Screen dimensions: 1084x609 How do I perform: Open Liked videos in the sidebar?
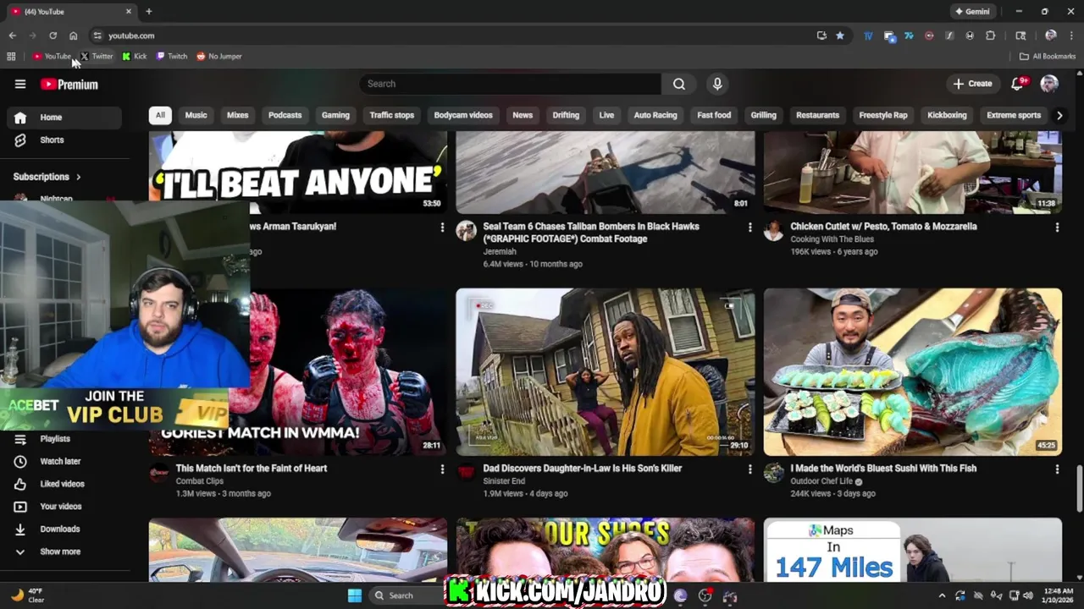[x=61, y=484]
